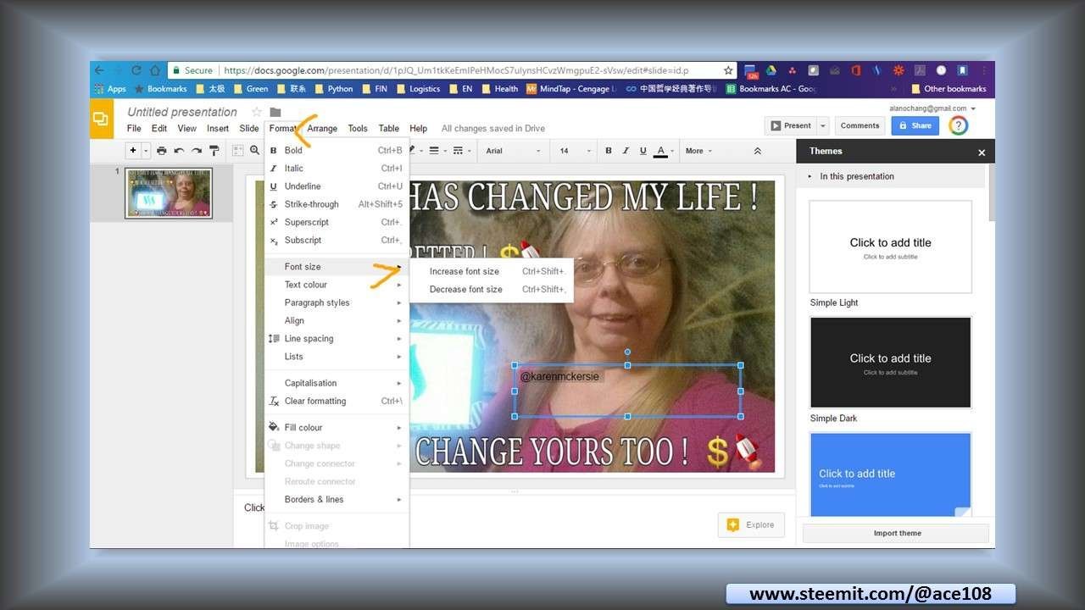Open the Edit menu
This screenshot has width=1085, height=610.
click(159, 129)
